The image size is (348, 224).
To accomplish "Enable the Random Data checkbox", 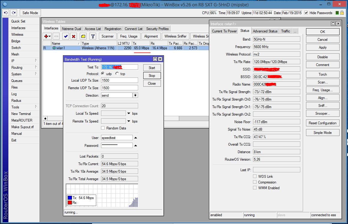I will (x=103, y=128).
